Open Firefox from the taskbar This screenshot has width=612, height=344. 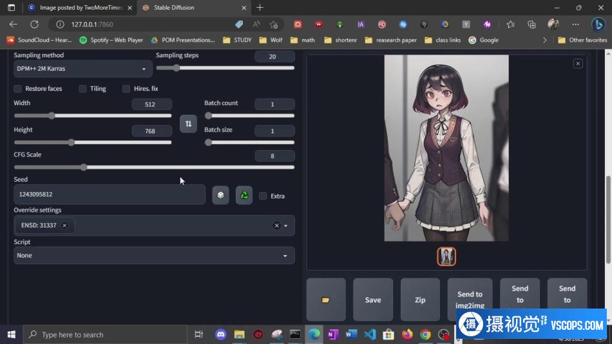(407, 334)
